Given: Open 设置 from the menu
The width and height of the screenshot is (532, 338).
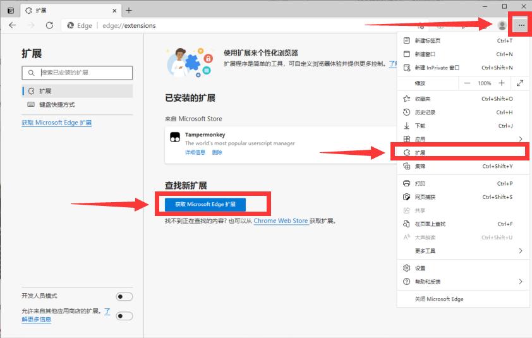Looking at the screenshot, I should tap(463, 268).
